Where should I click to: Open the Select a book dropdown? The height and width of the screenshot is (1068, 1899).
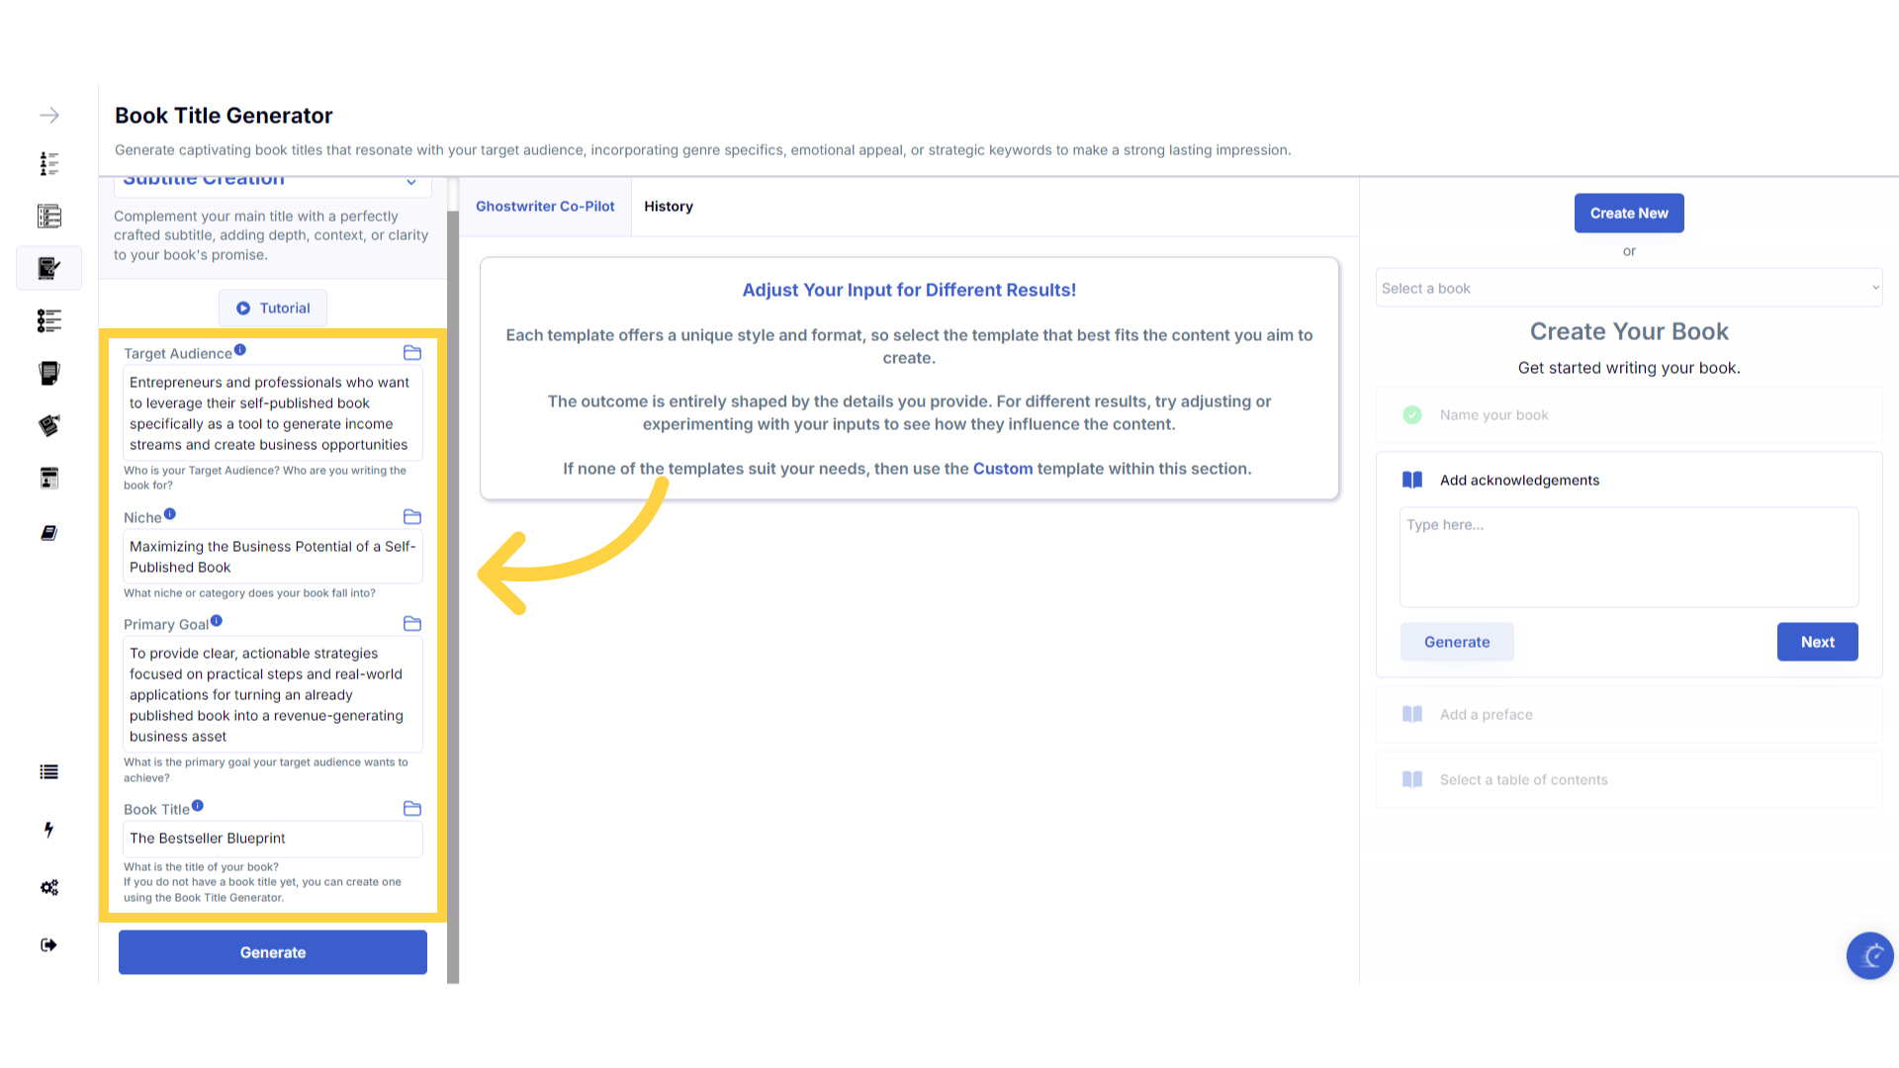1629,289
